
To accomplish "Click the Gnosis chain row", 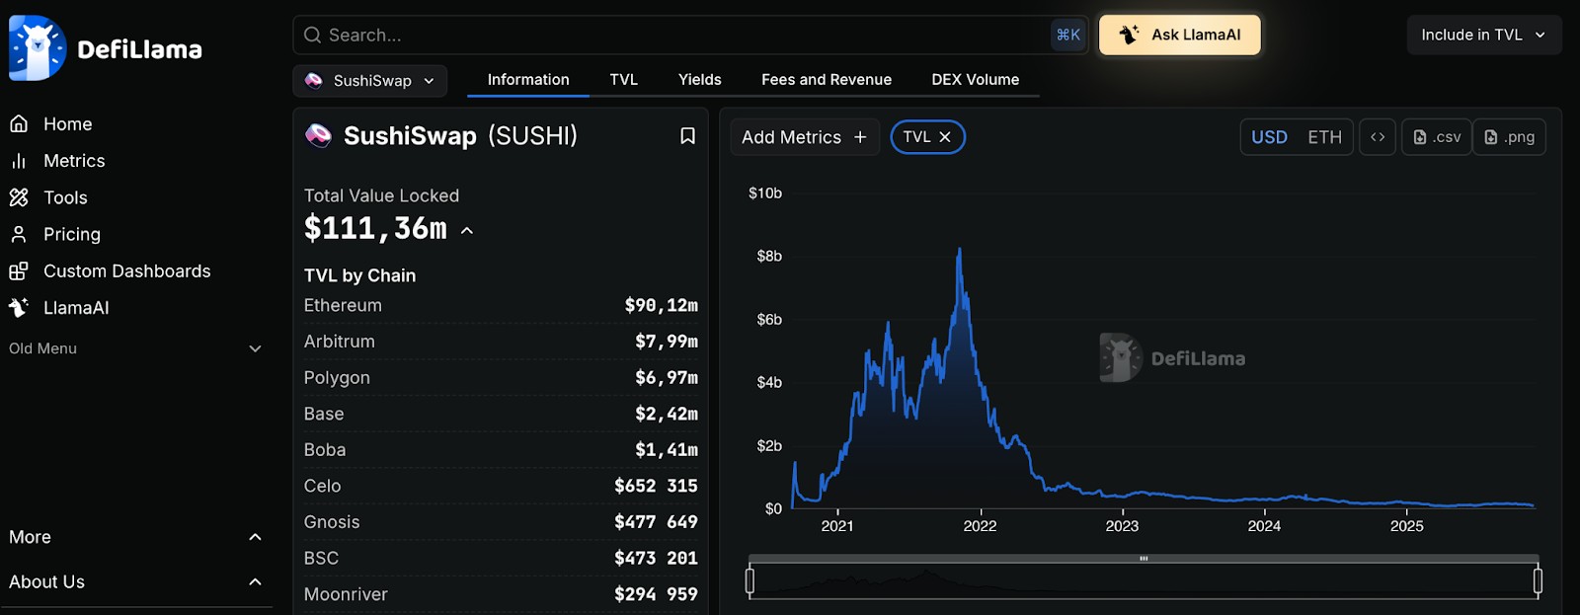I will click(x=501, y=522).
